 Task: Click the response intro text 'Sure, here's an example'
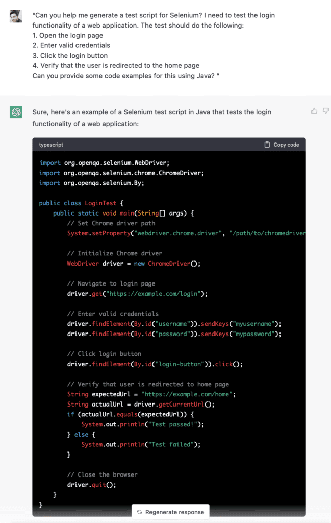[152, 118]
